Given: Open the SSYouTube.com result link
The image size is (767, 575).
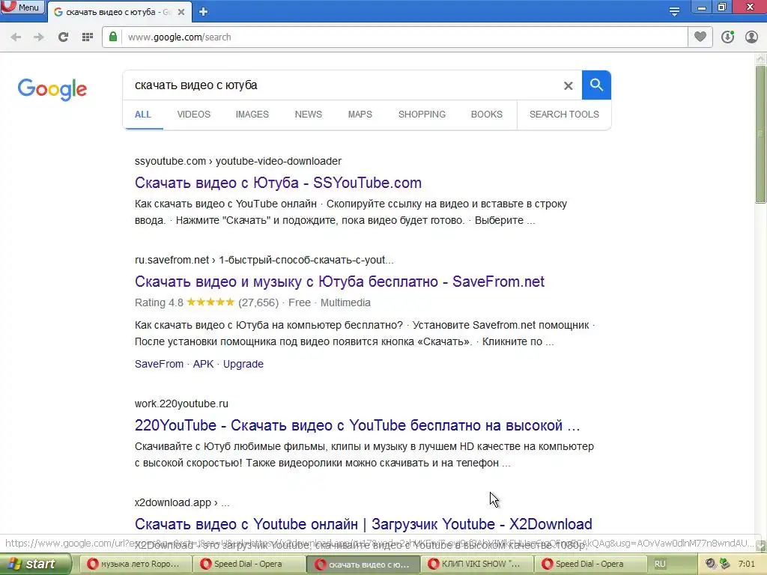Looking at the screenshot, I should (x=278, y=183).
